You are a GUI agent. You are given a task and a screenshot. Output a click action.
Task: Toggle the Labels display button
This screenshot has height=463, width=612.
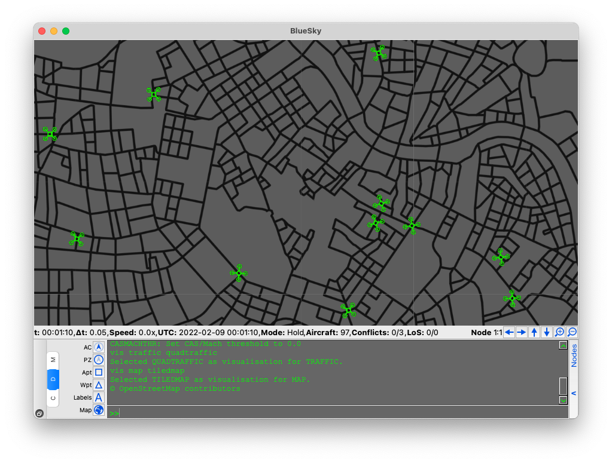pos(99,397)
